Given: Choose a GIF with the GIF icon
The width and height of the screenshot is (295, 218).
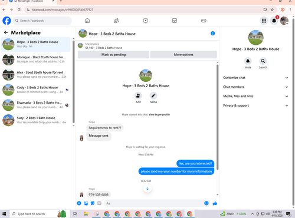Looking at the screenshot, I should click(x=99, y=203).
